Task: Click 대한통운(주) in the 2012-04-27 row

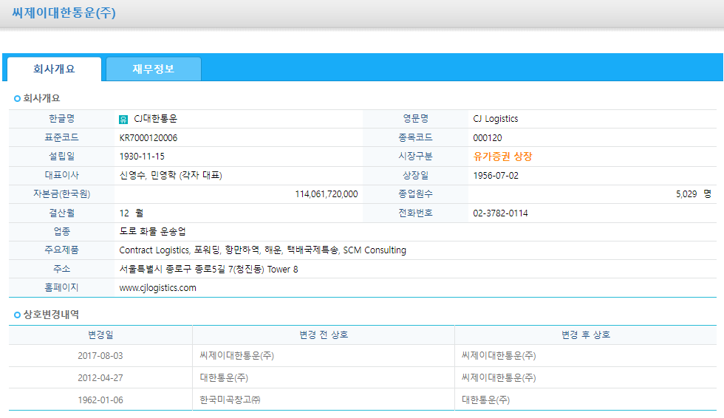Action: click(x=224, y=378)
